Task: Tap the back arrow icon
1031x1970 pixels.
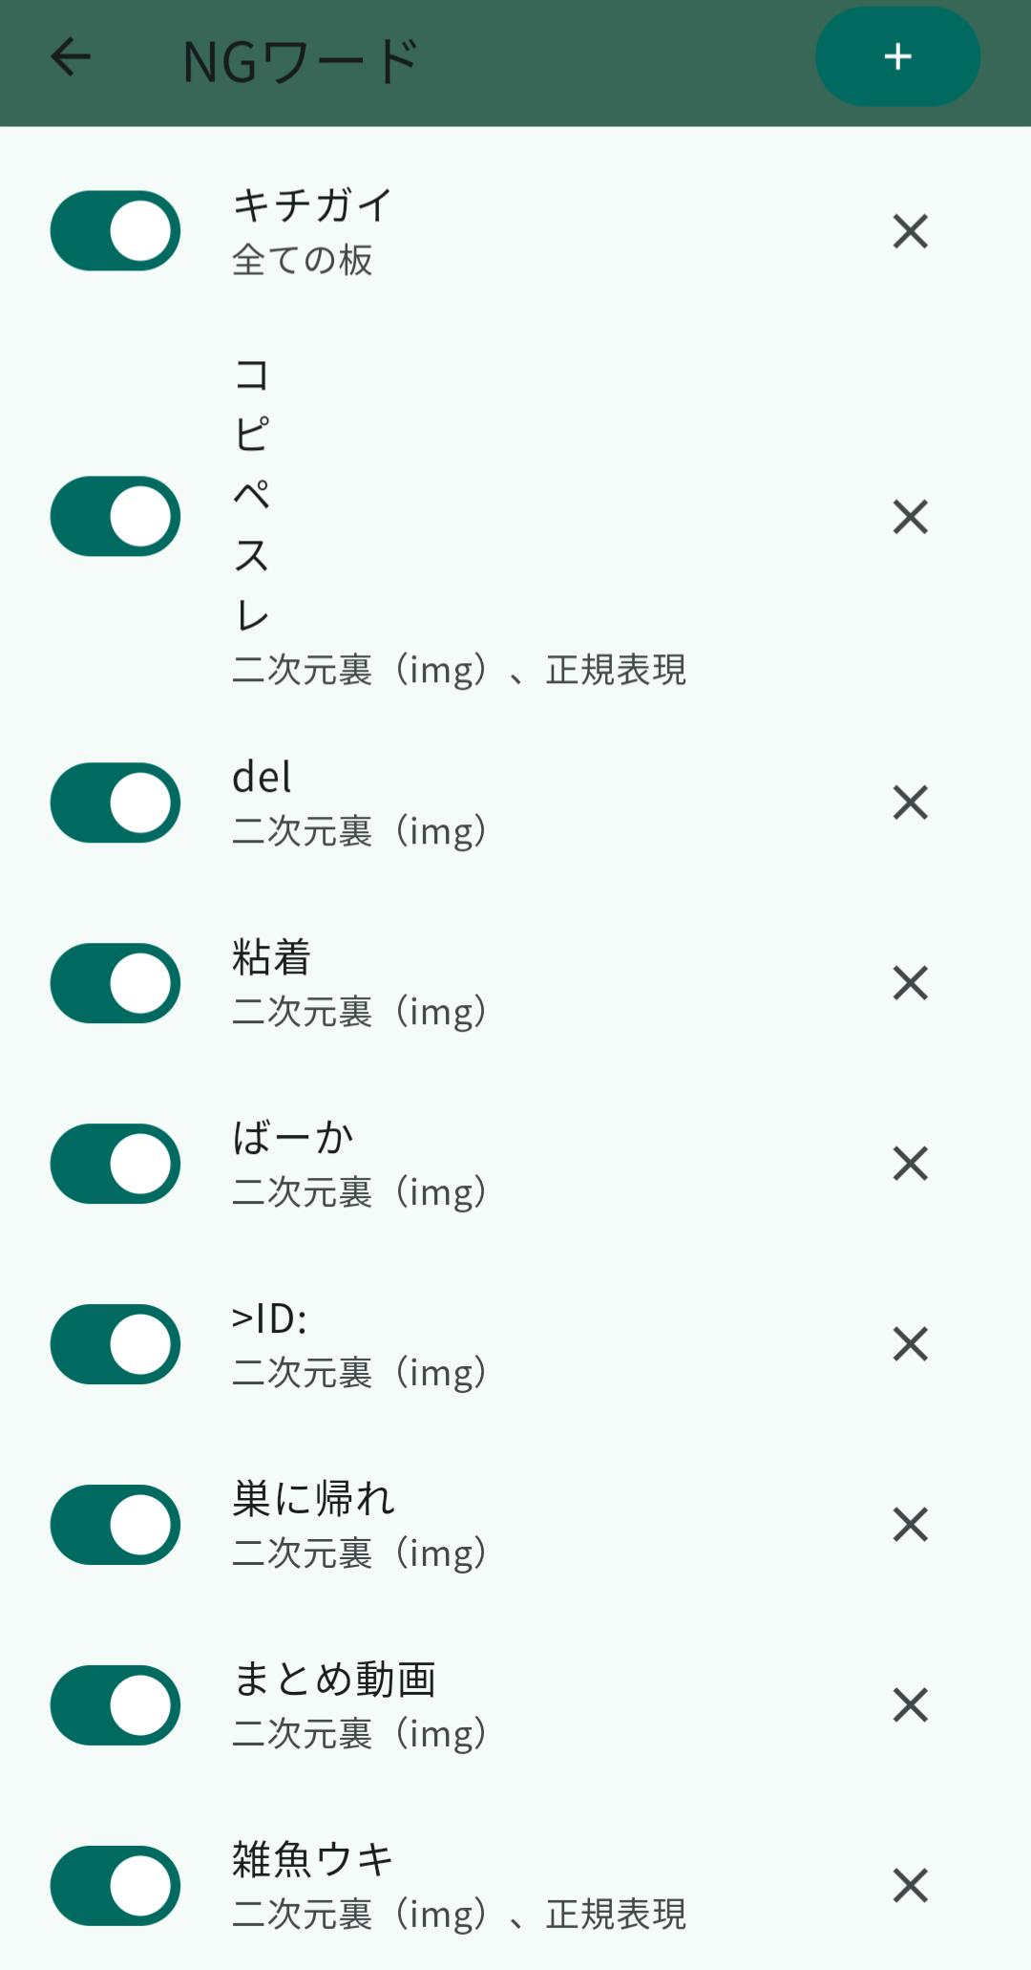Action: coord(71,57)
